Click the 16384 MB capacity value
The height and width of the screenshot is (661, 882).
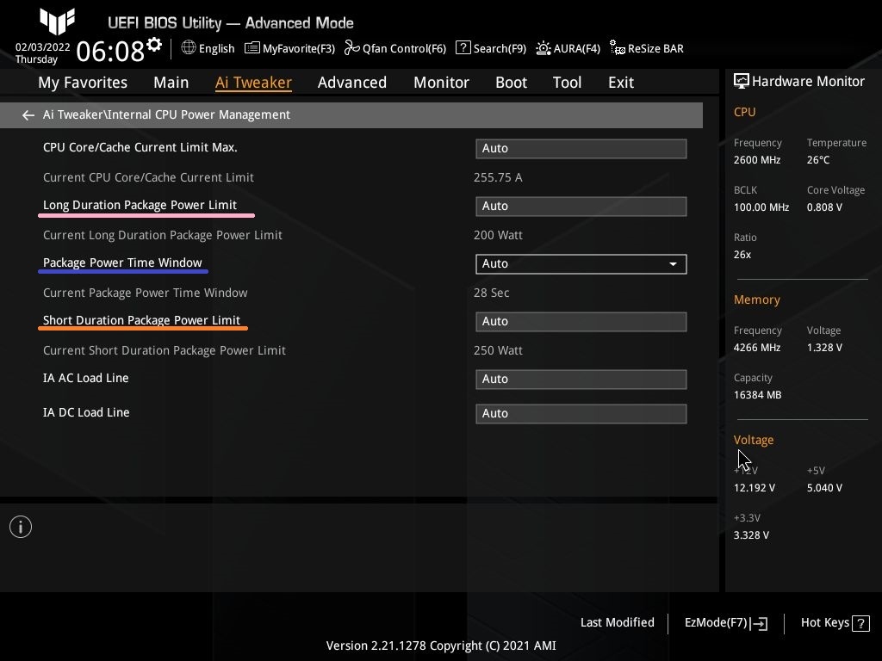click(758, 395)
